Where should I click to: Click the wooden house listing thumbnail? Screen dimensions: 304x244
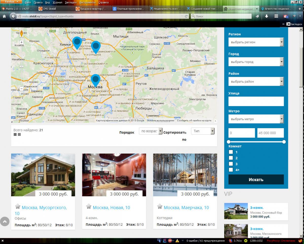click(x=43, y=175)
